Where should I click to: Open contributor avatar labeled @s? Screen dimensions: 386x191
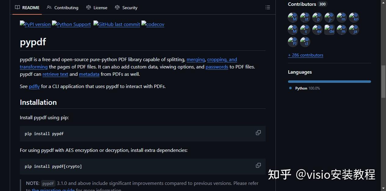click(305, 30)
